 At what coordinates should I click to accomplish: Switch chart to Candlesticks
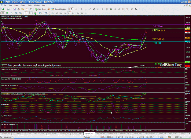[x=7, y=13]
